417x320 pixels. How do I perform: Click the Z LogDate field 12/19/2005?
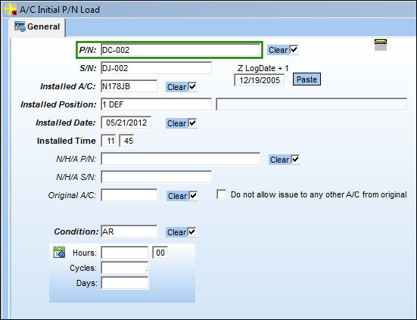pos(260,80)
